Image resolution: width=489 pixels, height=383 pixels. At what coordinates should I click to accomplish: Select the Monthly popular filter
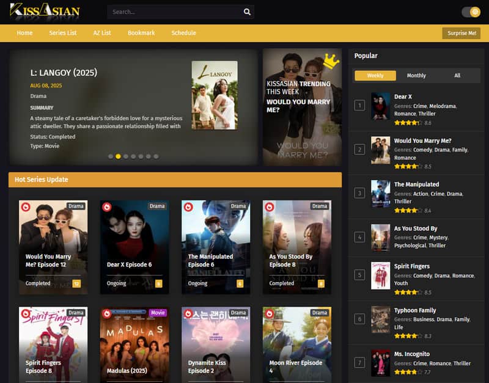416,76
